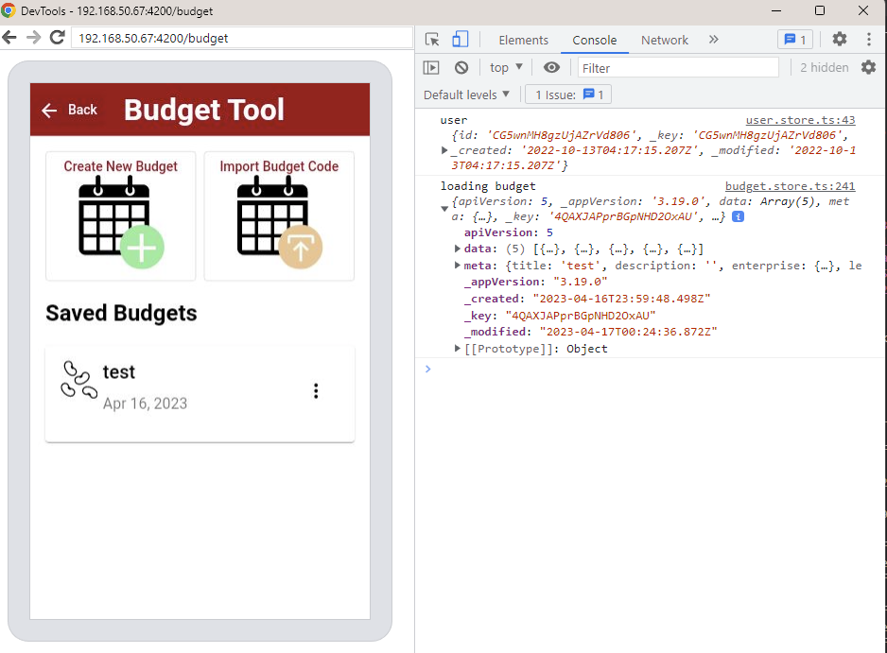This screenshot has width=887, height=653.
Task: Switch to the Network tab
Action: (x=665, y=40)
